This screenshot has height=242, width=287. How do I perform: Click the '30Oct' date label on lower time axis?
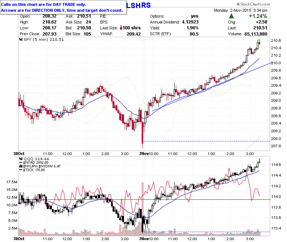click(x=19, y=239)
